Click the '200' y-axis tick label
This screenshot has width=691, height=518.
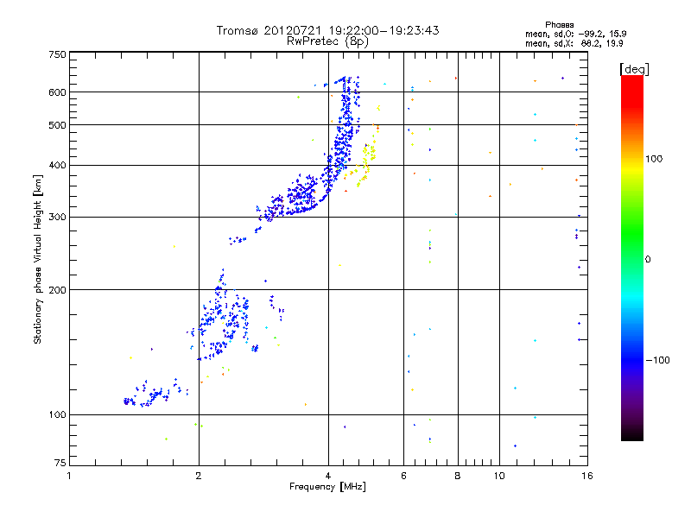coord(57,290)
